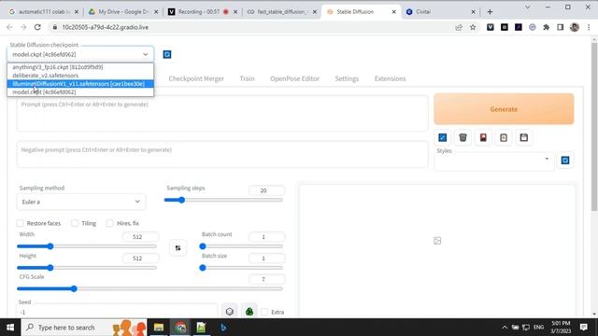The height and width of the screenshot is (336, 598).
Task: Click the green recycle reuse seed icon
Action: (249, 312)
